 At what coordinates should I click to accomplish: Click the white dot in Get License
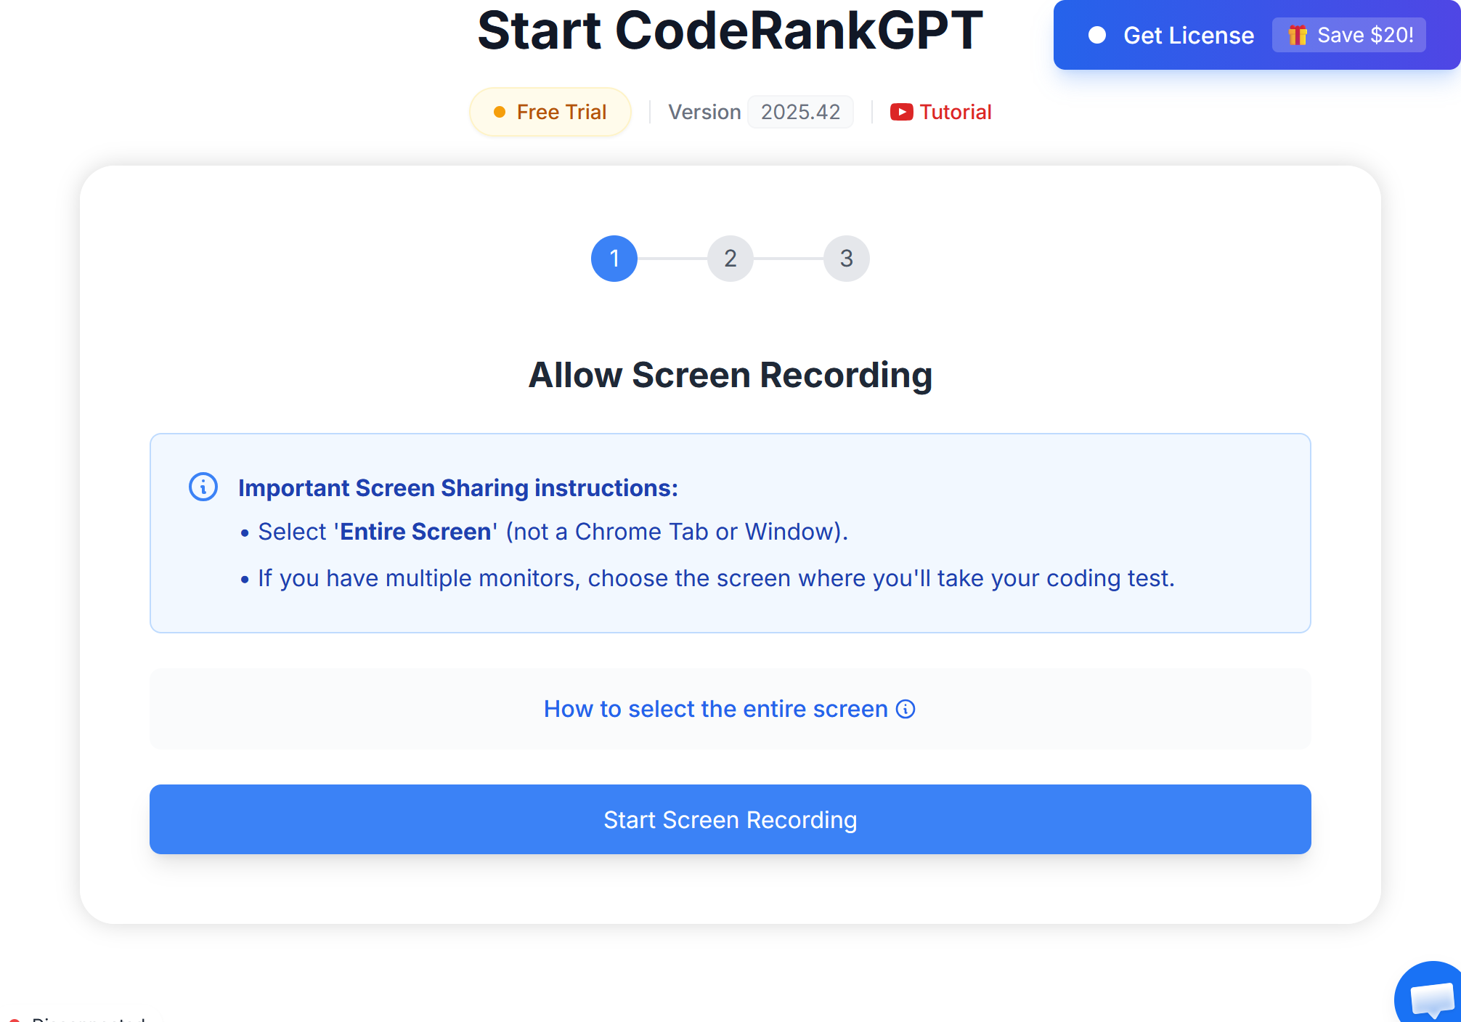pos(1097,35)
